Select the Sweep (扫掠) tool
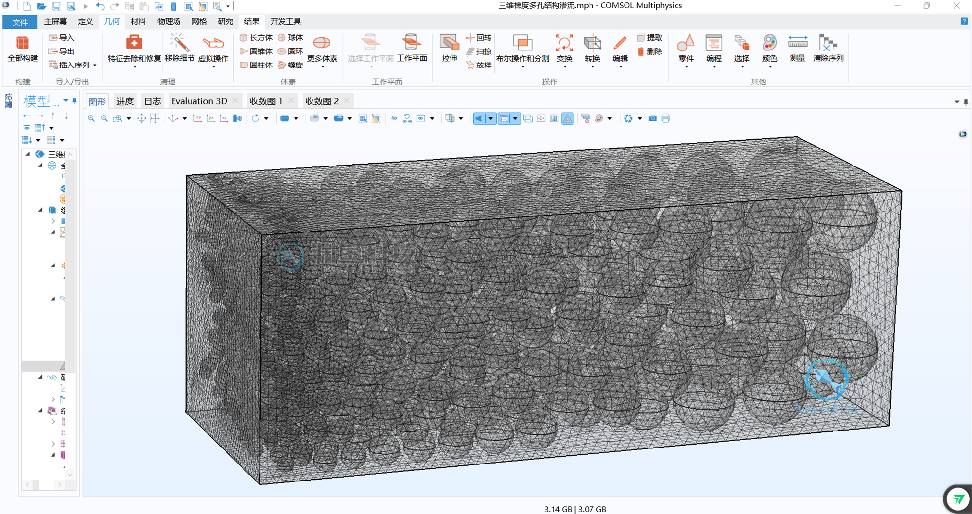Viewport: 972px width, 514px height. click(x=479, y=51)
